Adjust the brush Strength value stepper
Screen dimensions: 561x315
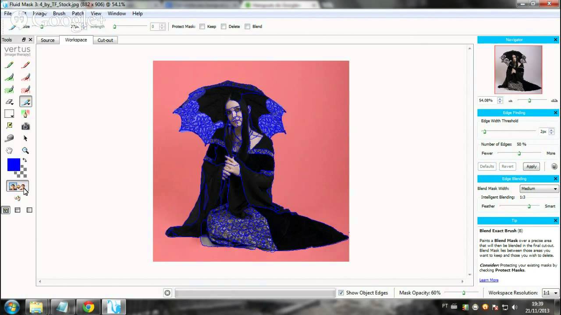(x=162, y=26)
